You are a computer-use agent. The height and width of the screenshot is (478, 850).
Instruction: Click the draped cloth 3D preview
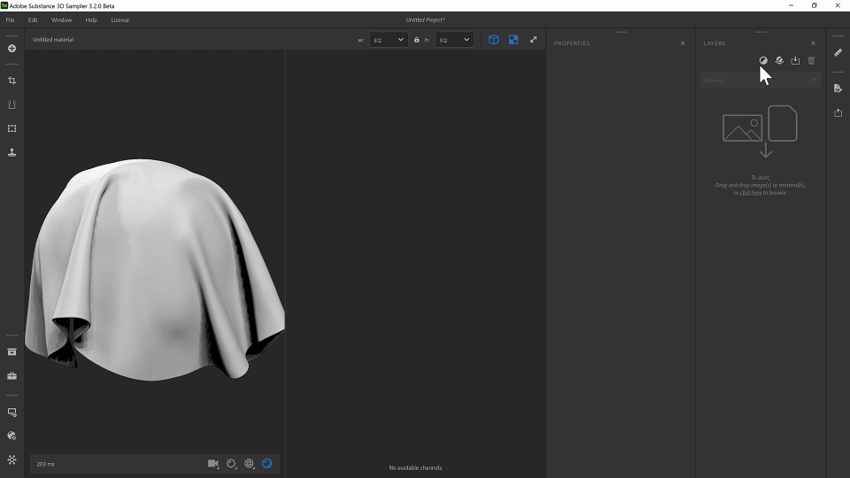pyautogui.click(x=154, y=268)
